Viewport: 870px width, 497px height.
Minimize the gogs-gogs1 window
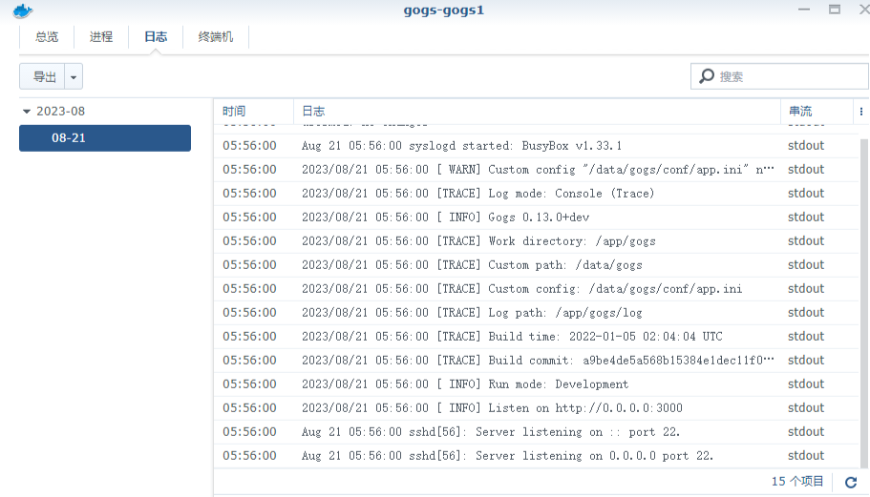click(804, 10)
